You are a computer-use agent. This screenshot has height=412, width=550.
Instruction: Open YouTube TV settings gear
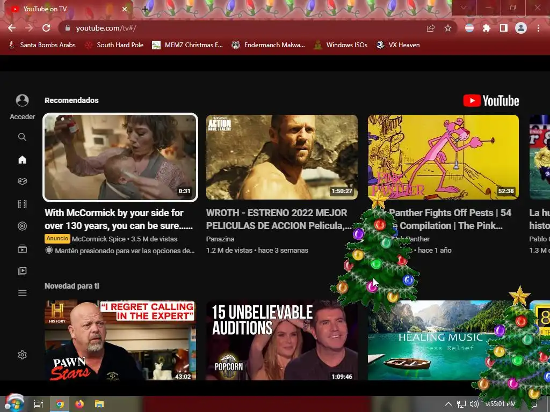click(22, 355)
